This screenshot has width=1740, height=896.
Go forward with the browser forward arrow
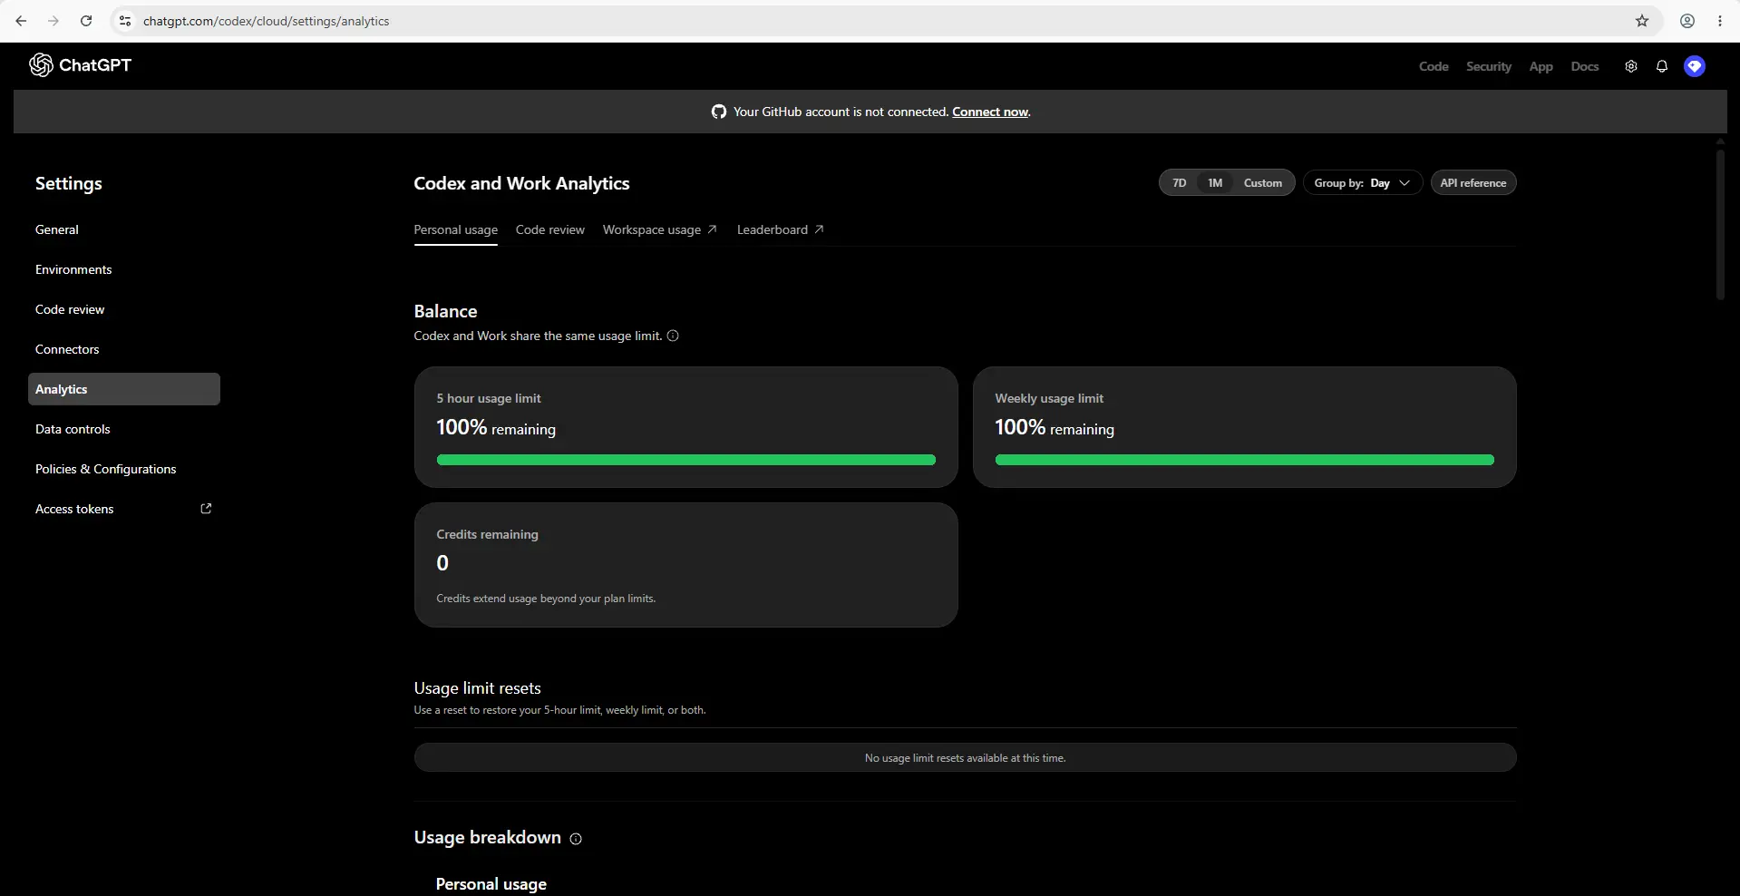(x=53, y=21)
